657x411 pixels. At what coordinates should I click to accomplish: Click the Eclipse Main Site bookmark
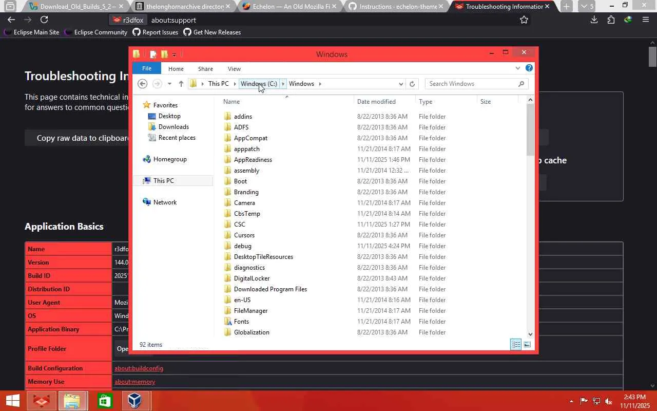[x=31, y=32]
